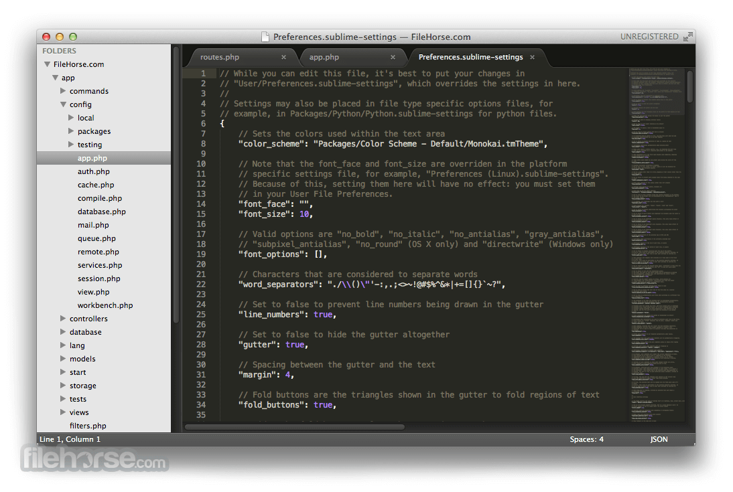
Task: Click the minimap code preview
Action: [657, 244]
